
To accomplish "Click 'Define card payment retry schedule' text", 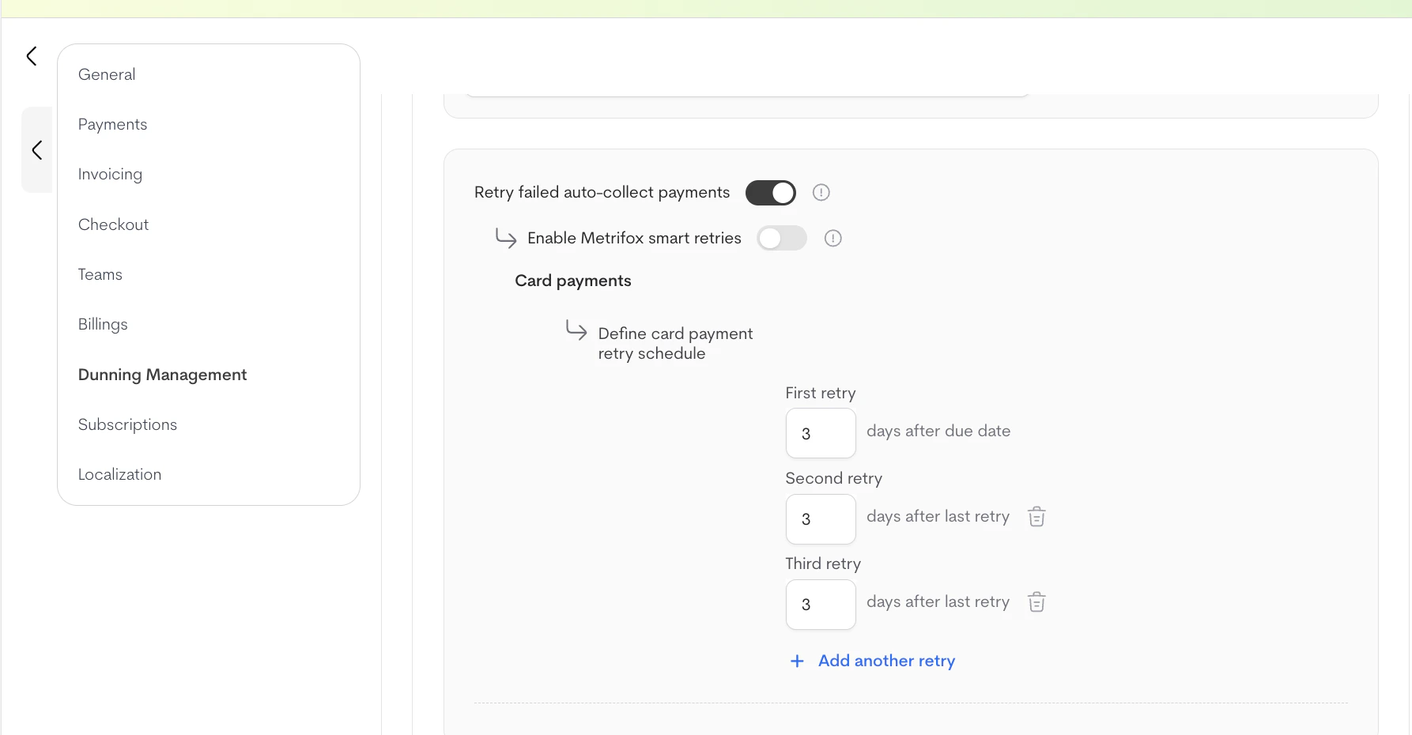I will (x=675, y=343).
